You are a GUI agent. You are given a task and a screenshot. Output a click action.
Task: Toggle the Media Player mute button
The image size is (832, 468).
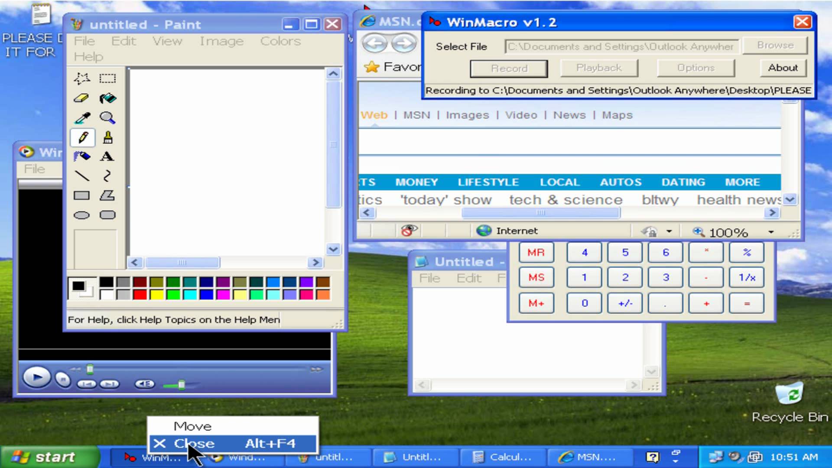(x=144, y=384)
